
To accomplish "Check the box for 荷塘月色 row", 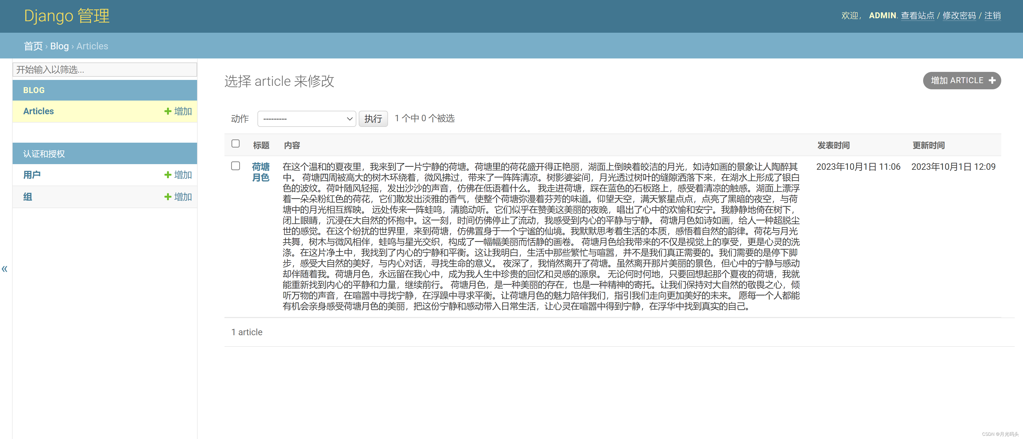I will (235, 166).
